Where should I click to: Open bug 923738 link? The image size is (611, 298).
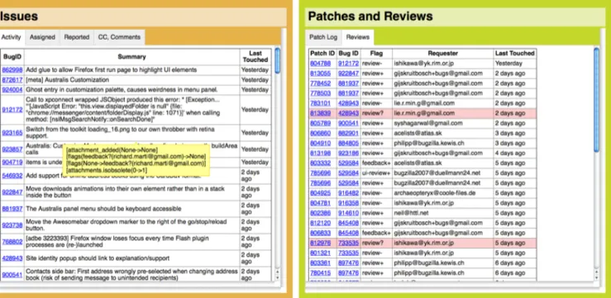12,225
